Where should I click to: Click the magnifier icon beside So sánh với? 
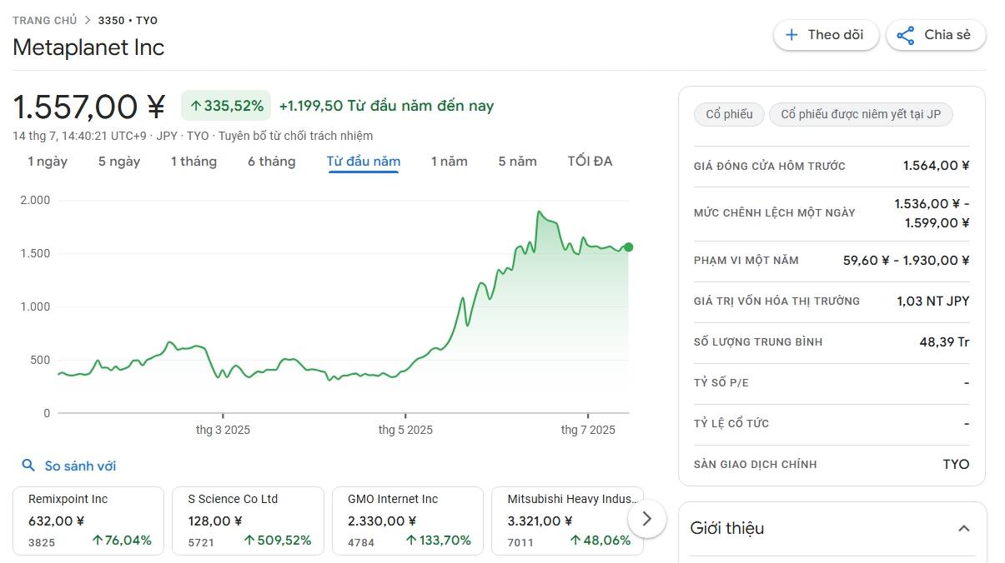pyautogui.click(x=28, y=466)
